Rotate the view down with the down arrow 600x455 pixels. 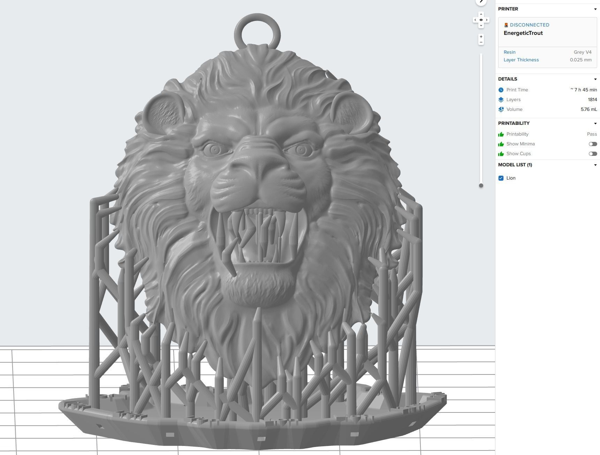click(481, 25)
